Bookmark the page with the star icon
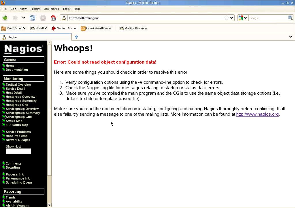Viewport: 296px width, 208px height. (227, 18)
